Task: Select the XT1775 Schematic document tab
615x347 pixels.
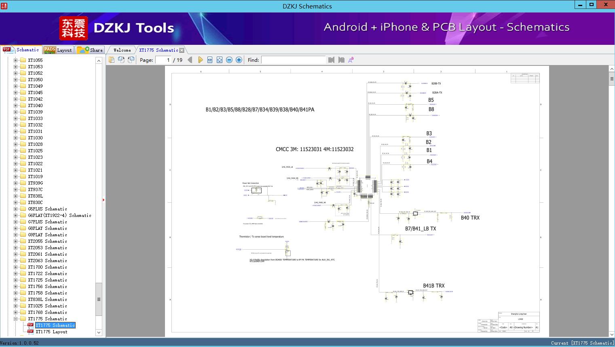Action: click(x=159, y=50)
